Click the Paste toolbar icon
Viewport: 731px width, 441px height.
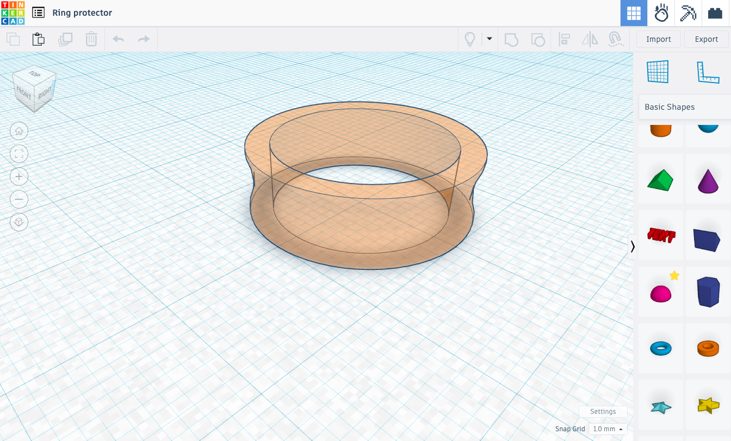[38, 39]
